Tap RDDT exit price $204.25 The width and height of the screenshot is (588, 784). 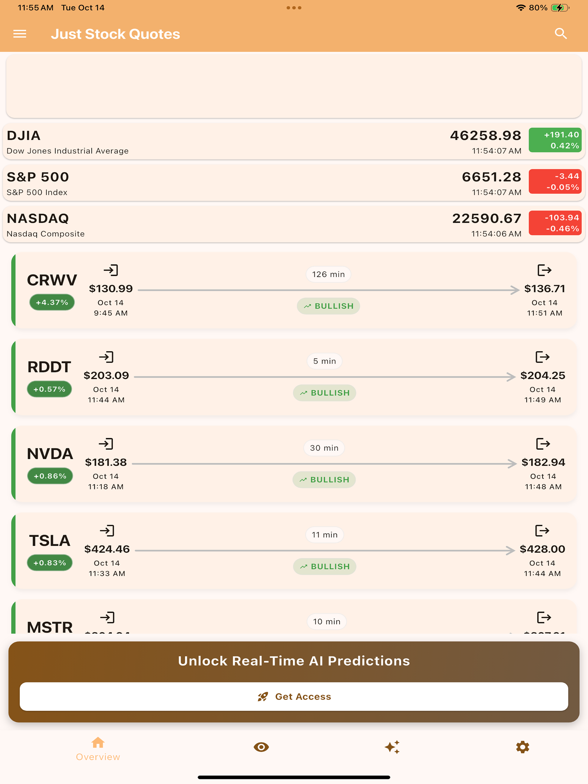[543, 375]
